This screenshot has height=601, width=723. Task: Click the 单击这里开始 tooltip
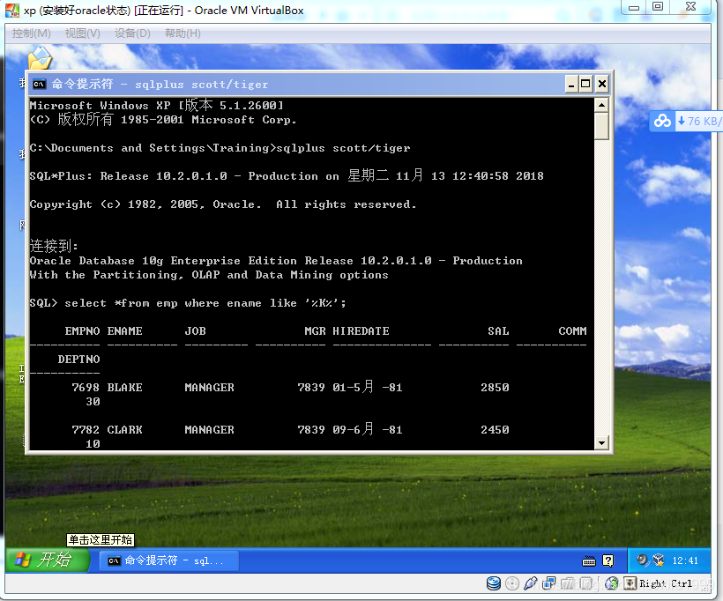(x=101, y=539)
